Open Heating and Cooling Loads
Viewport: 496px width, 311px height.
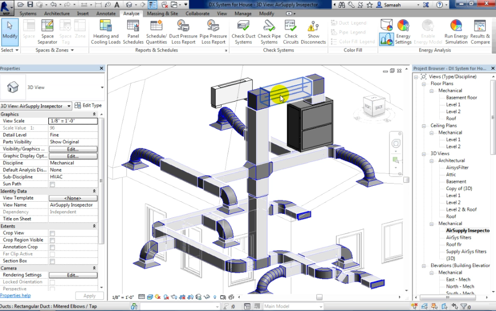(106, 32)
